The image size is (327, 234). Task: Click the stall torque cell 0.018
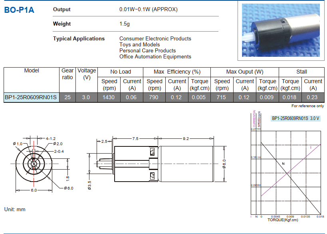click(289, 97)
